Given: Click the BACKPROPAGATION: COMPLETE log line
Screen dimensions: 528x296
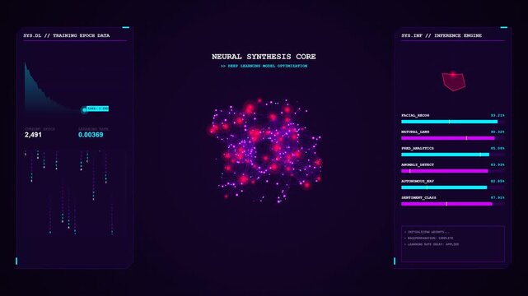Looking at the screenshot, I should click(x=429, y=238).
